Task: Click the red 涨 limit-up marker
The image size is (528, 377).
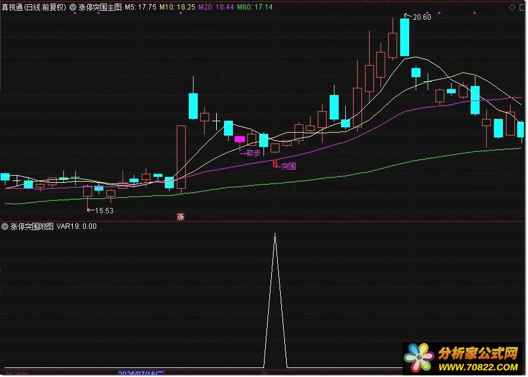Action: click(181, 217)
